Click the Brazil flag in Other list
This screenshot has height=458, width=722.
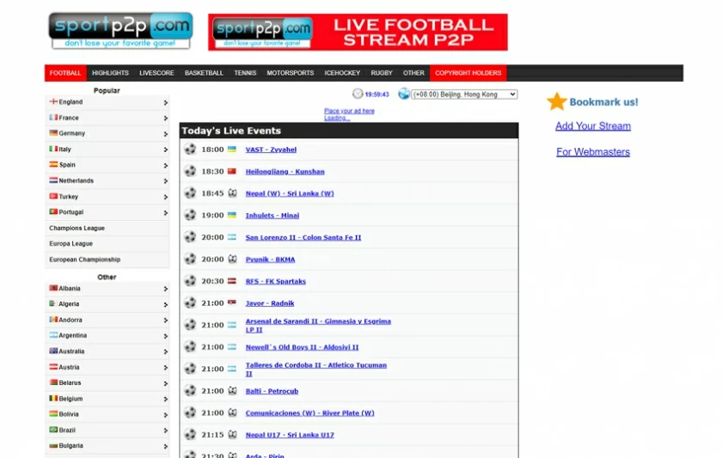pos(53,430)
